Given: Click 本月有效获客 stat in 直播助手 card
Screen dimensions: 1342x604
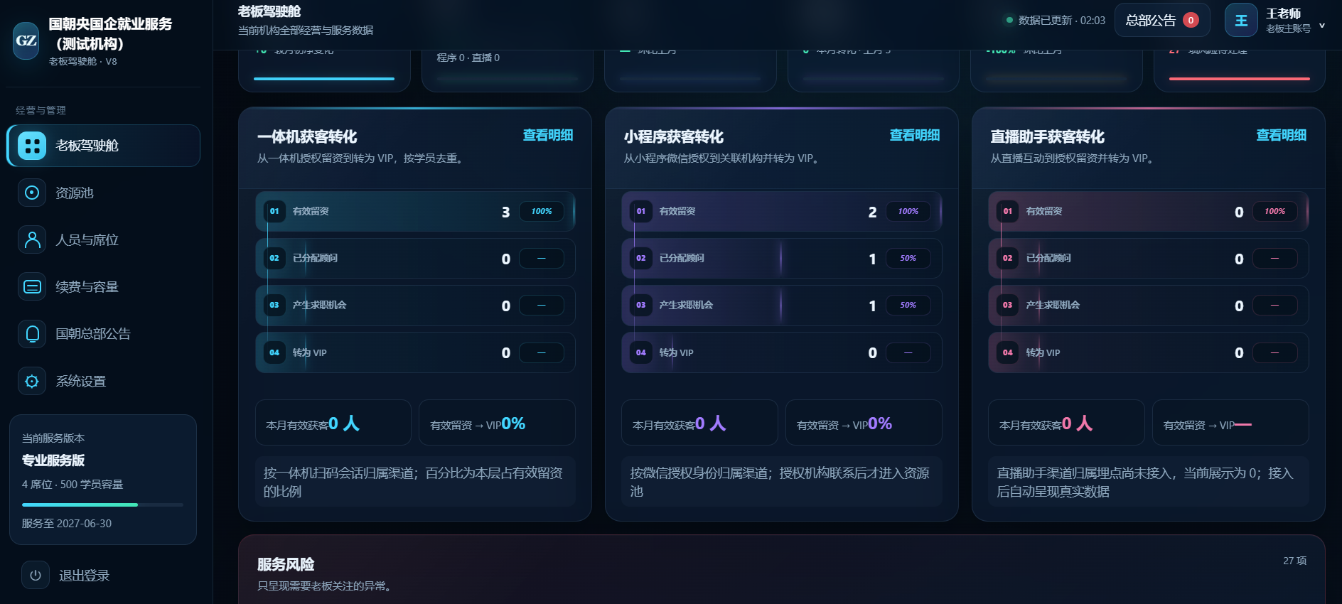Looking at the screenshot, I should tap(1066, 423).
